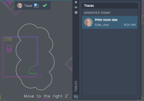Click the vertical TRACES palette label
The height and width of the screenshot is (101, 144).
tap(76, 86)
